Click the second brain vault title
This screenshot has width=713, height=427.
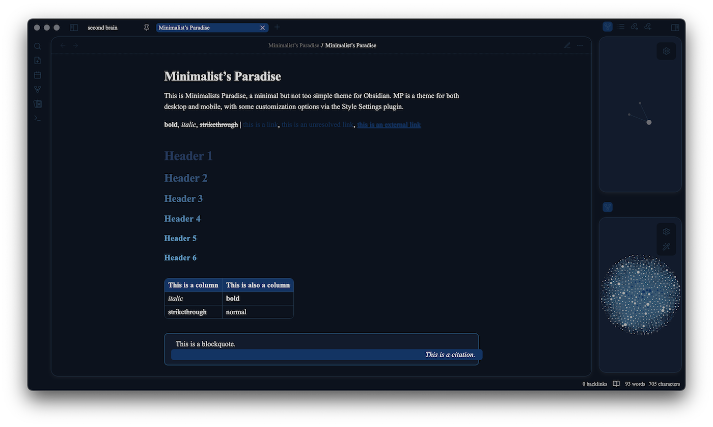[x=102, y=28]
